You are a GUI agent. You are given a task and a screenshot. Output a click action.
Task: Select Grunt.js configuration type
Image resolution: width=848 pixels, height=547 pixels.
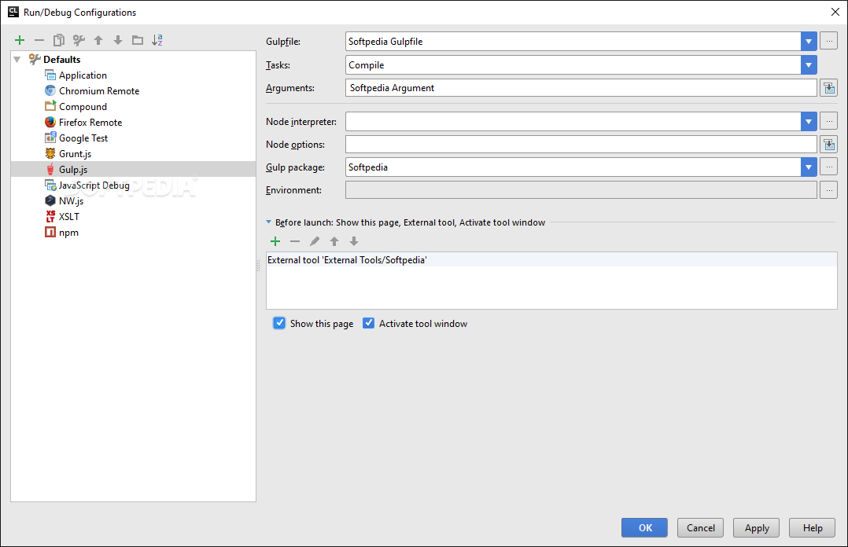(x=75, y=153)
